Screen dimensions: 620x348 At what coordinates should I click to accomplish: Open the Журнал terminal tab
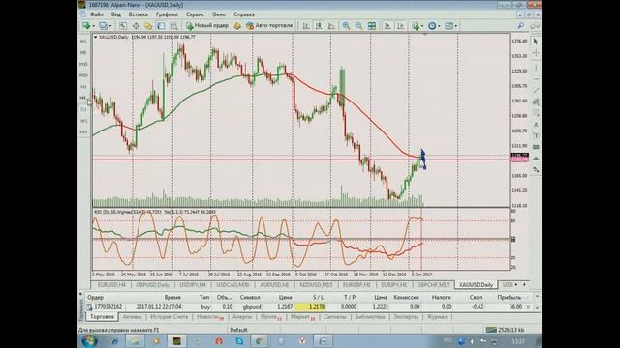pyautogui.click(x=437, y=317)
